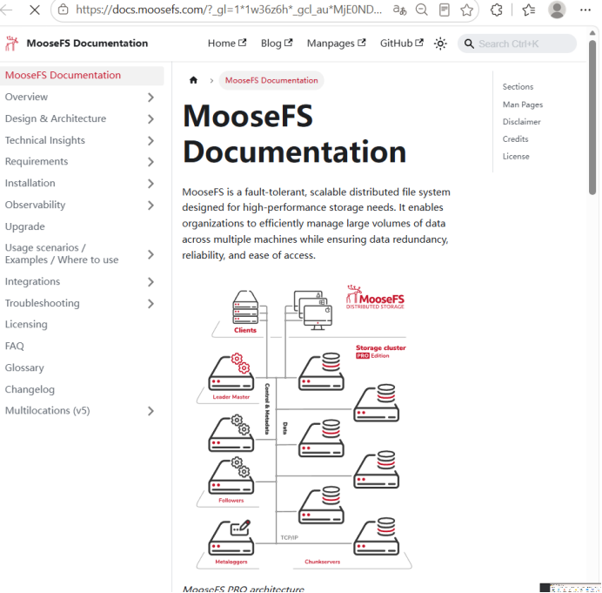Image resolution: width=602 pixels, height=593 pixels.
Task: Expand the Troubleshooting chevron
Action: coord(150,304)
